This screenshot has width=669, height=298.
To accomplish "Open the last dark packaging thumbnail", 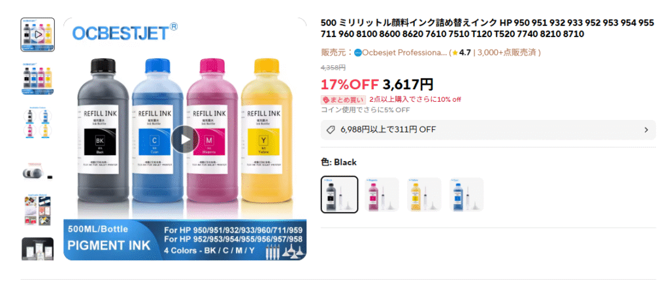I will (x=37, y=248).
